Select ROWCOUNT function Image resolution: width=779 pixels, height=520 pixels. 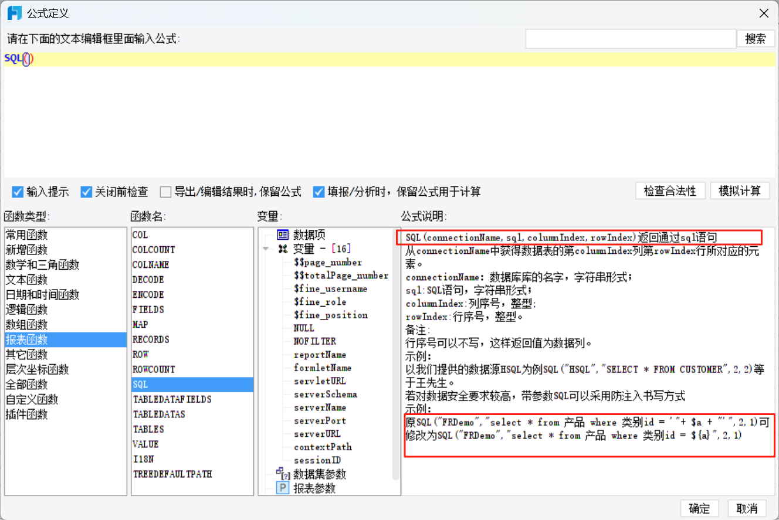pyautogui.click(x=192, y=369)
